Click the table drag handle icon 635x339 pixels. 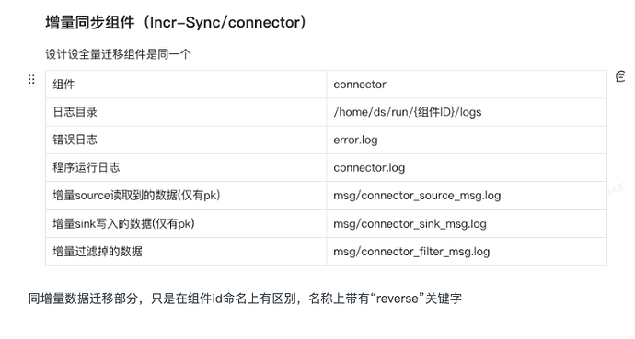tap(31, 79)
